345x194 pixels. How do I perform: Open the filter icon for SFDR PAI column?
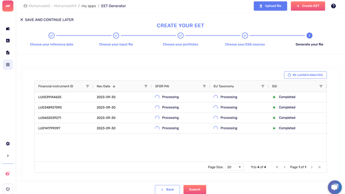pos(204,86)
